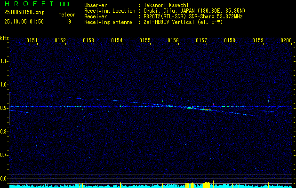
Task: Click the tall yellow spike below 0154
Action: tap(120, 185)
